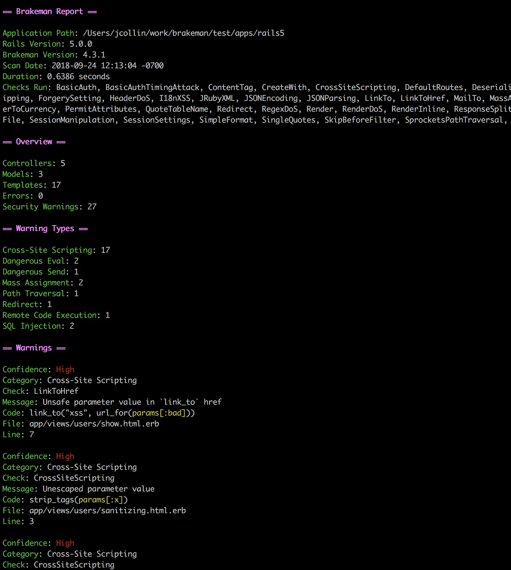
Task: Select the Rails Version 5.0.0 line
Action: click(47, 44)
